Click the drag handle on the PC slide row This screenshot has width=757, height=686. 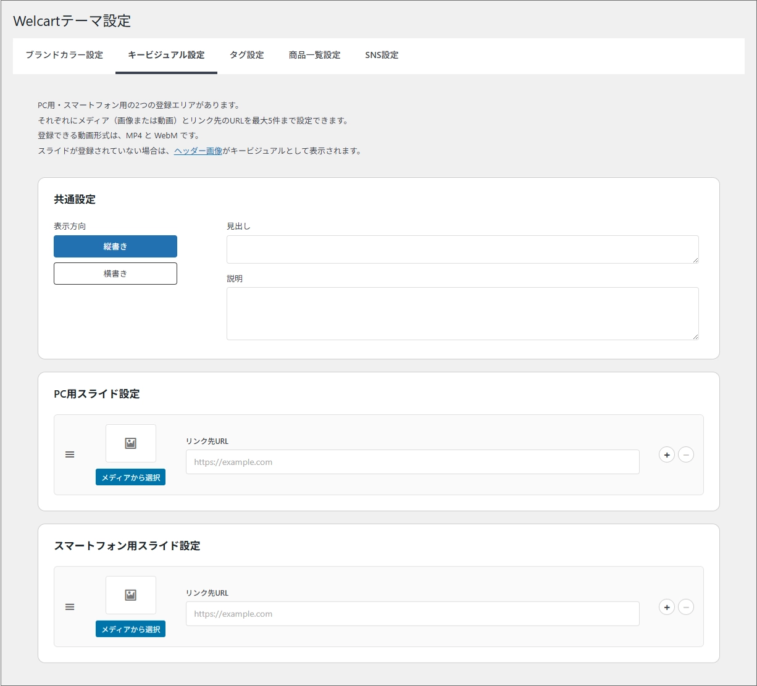point(70,454)
